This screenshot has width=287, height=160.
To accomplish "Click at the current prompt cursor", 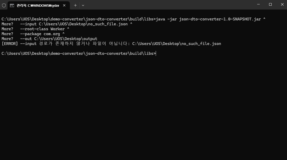I will pos(156,54).
